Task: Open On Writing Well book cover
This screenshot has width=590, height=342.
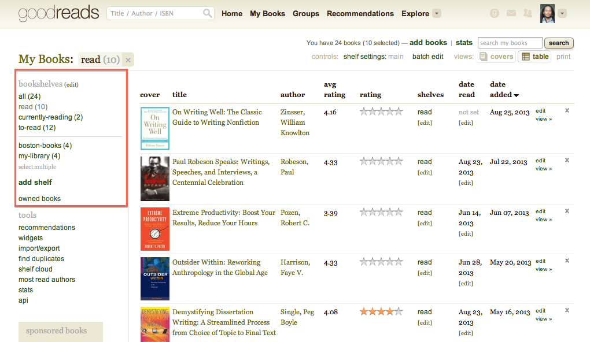Action: coord(154,128)
